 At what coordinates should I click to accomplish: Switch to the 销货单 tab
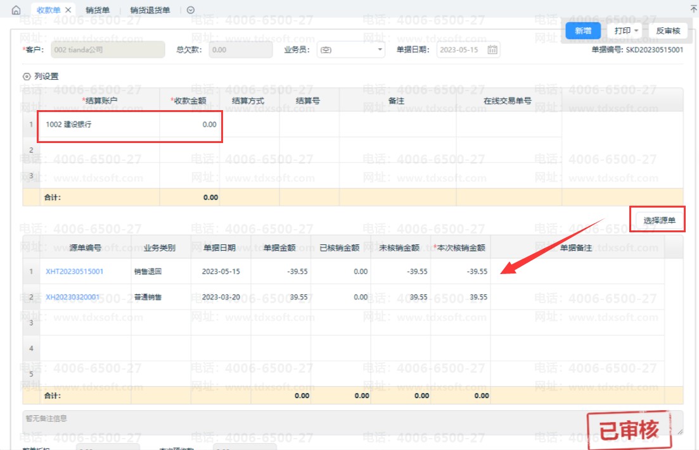click(x=97, y=10)
